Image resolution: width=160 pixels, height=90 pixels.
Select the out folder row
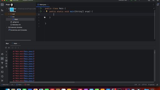click(x=20, y=14)
